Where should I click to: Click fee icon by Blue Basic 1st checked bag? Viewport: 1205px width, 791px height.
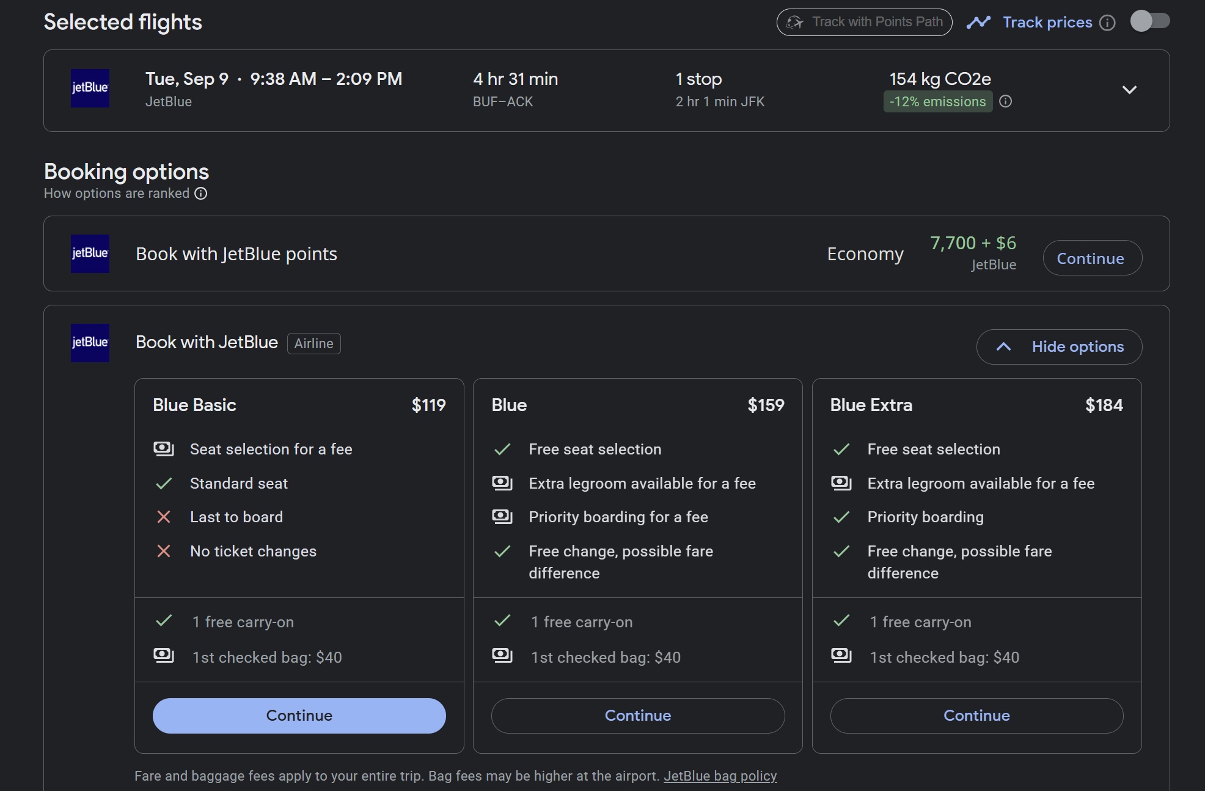click(163, 656)
